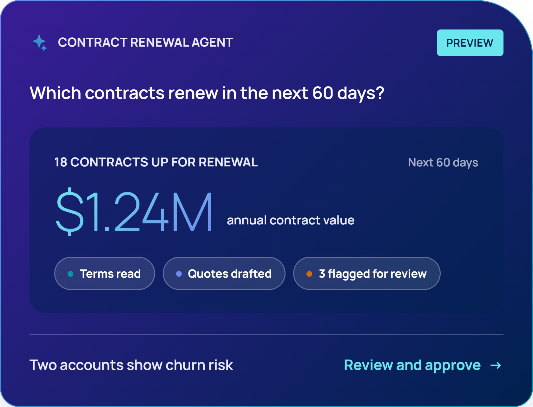The width and height of the screenshot is (533, 407).
Task: Select the Terms read chip
Action: [x=105, y=273]
